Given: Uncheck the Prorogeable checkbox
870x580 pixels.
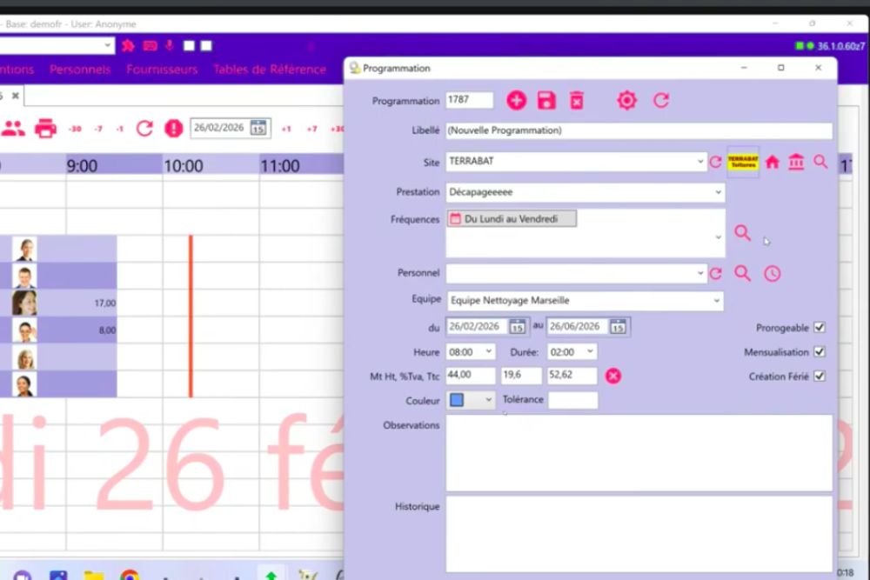Looking at the screenshot, I should [x=819, y=328].
